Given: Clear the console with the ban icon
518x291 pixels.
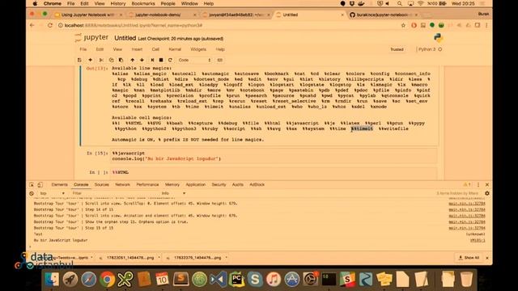Looking at the screenshot, I should 32,193.
